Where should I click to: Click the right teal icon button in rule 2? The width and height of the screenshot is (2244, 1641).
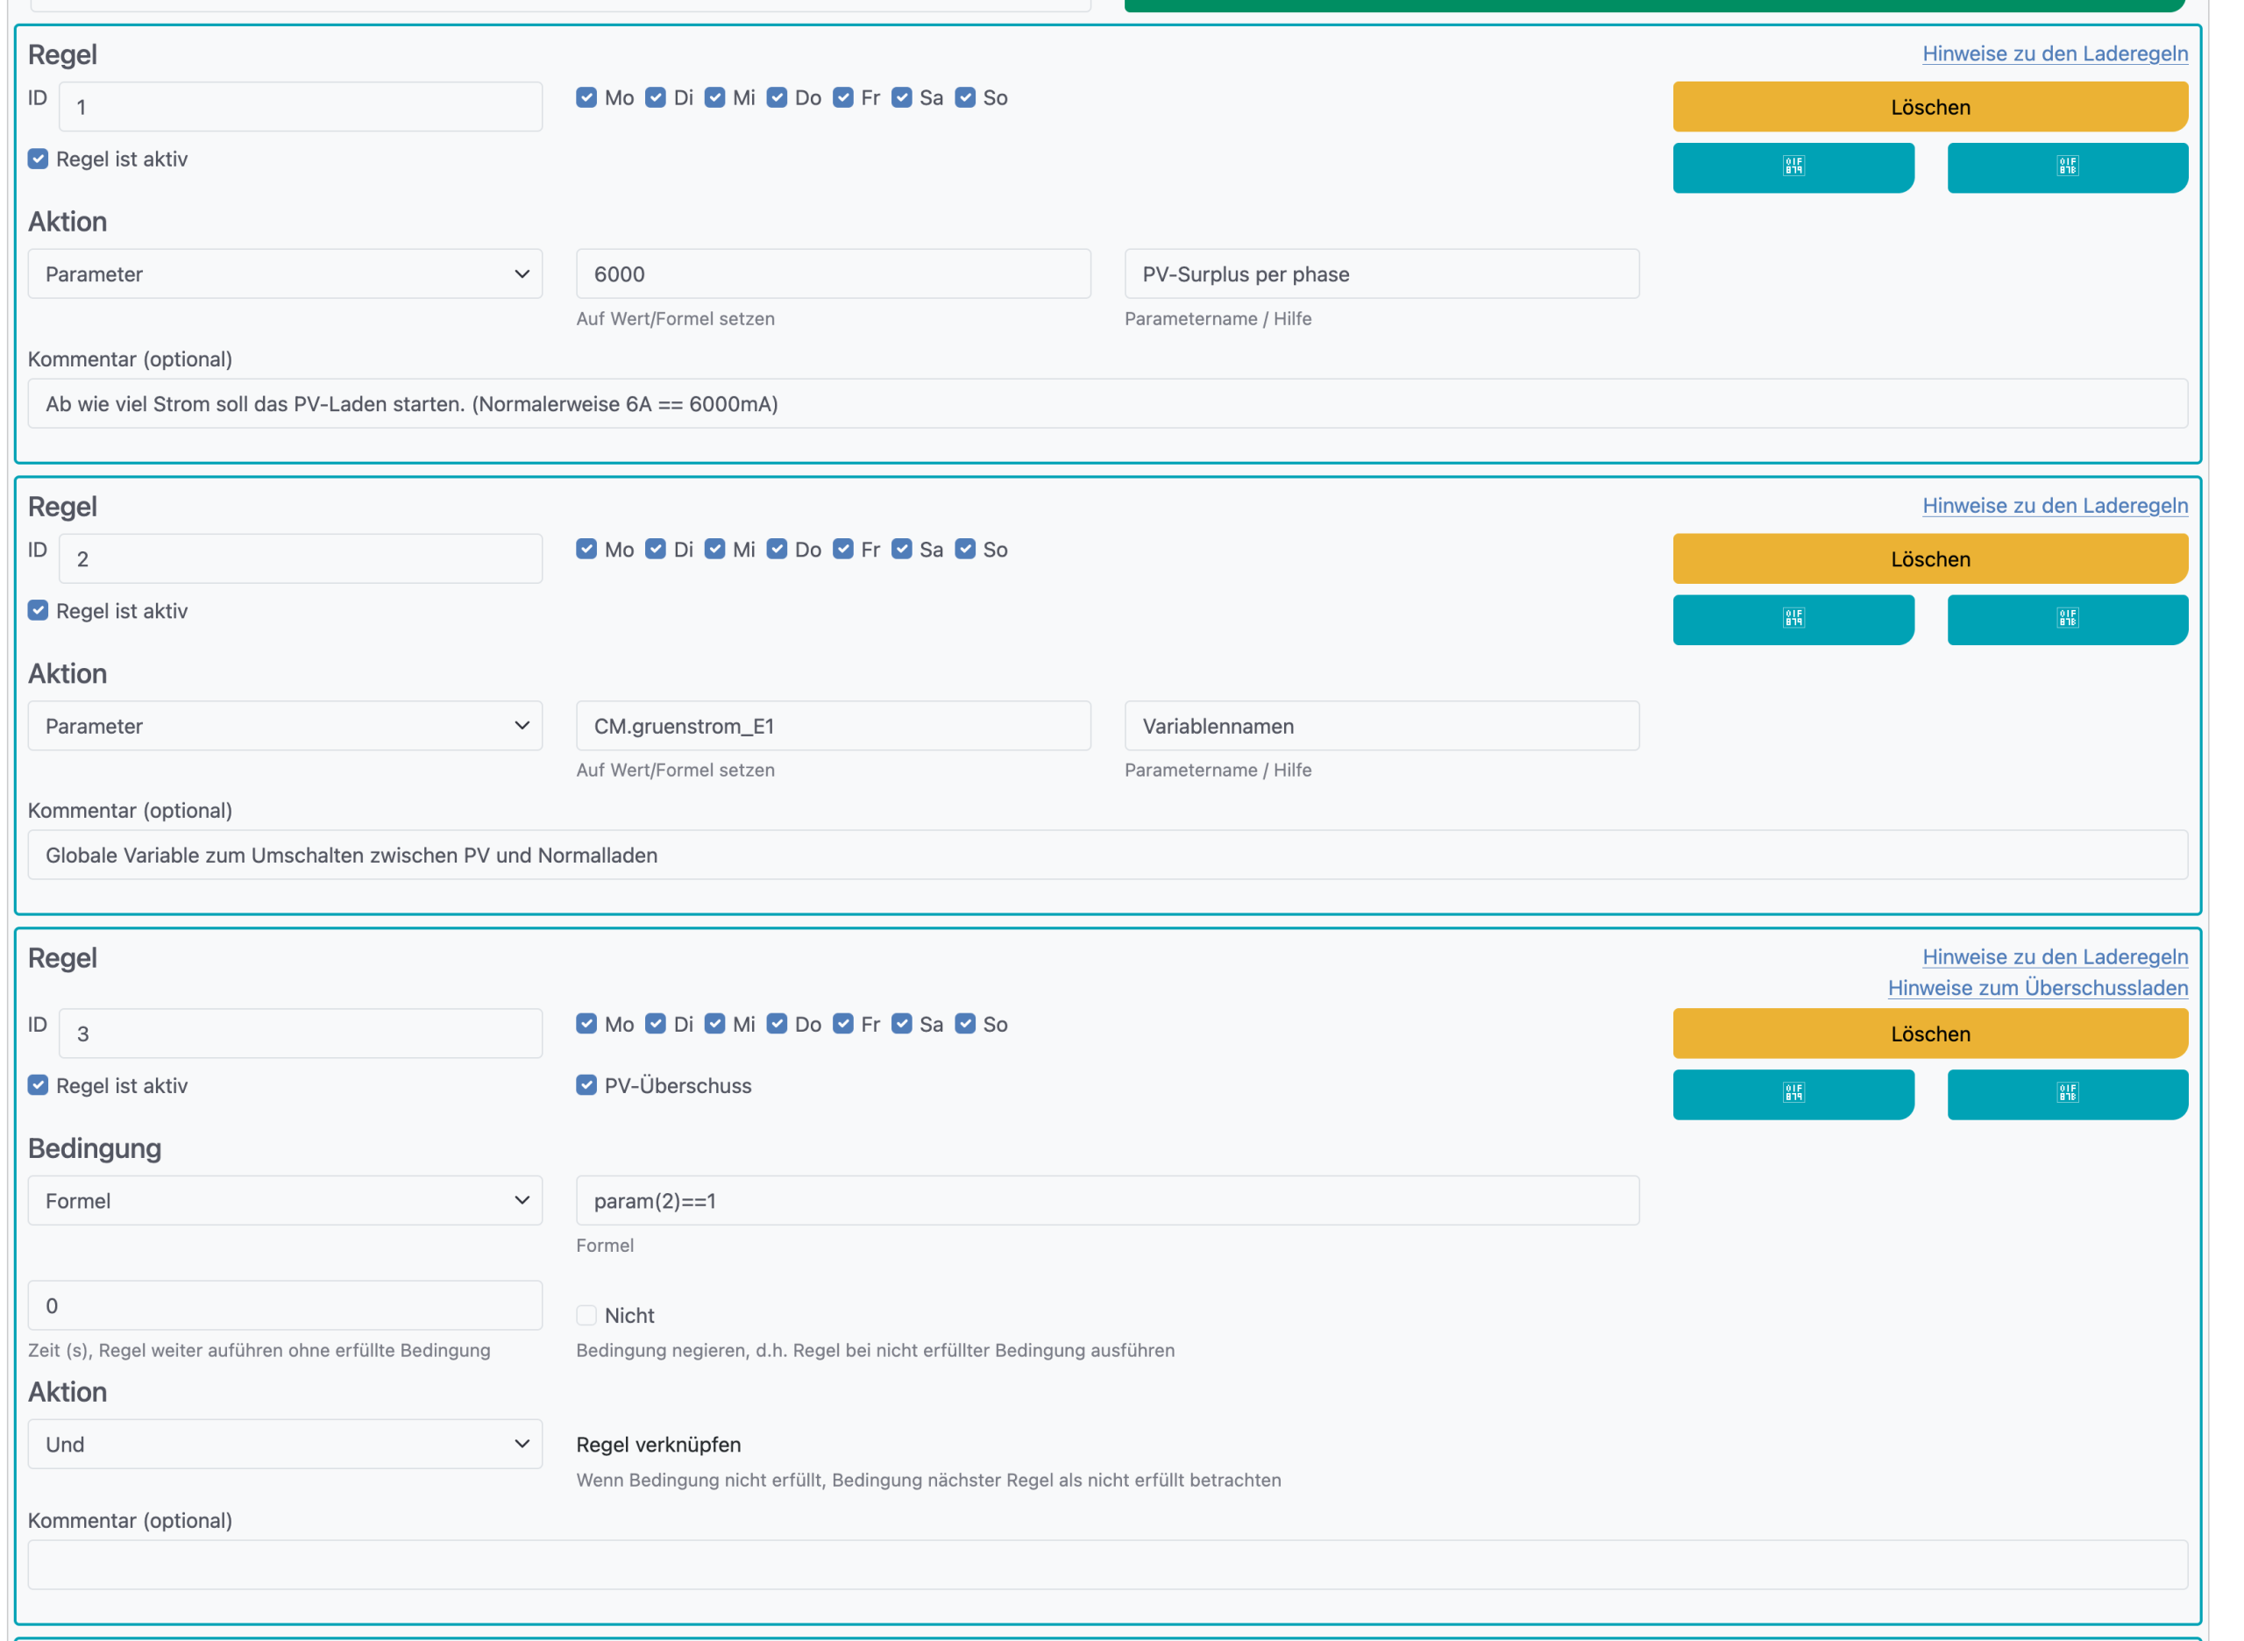coord(2066,619)
